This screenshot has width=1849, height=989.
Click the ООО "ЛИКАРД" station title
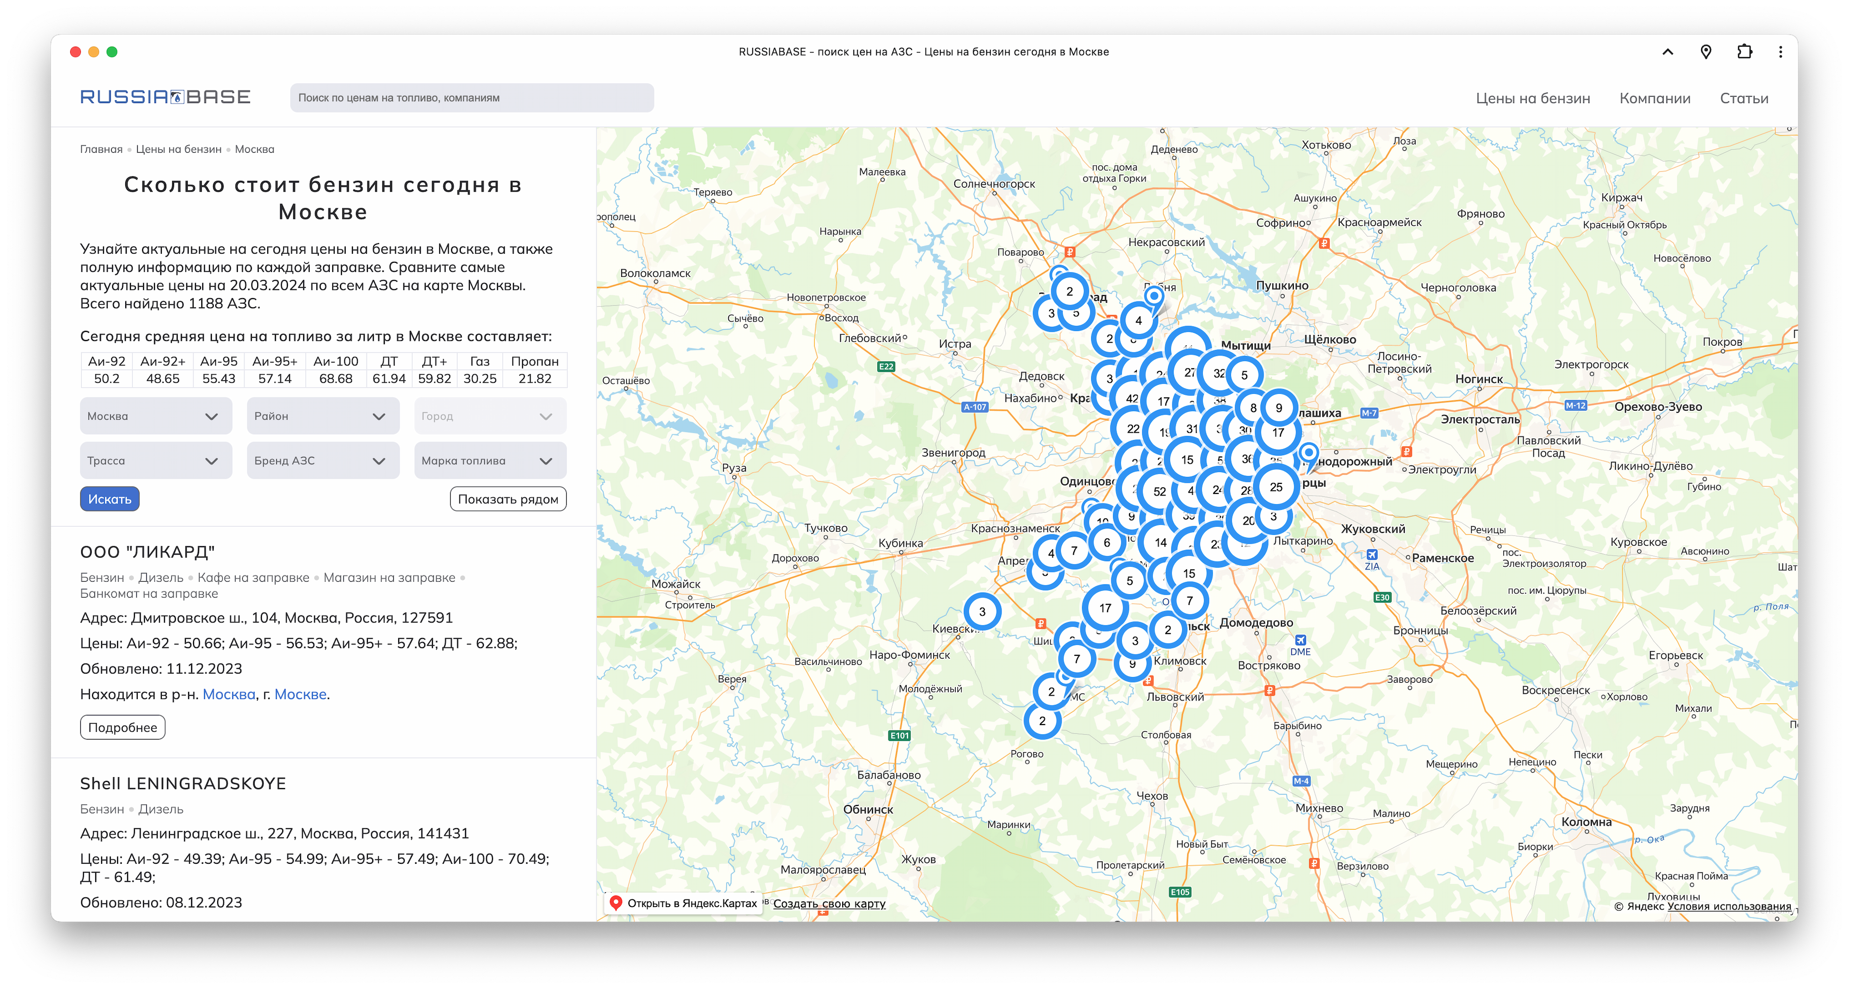pos(148,552)
